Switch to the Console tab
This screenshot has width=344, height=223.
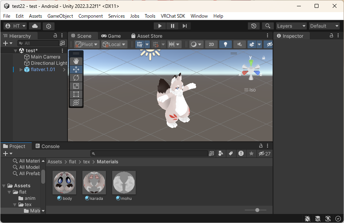coord(47,146)
